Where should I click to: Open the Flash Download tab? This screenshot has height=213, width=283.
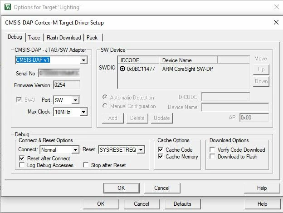(63, 38)
